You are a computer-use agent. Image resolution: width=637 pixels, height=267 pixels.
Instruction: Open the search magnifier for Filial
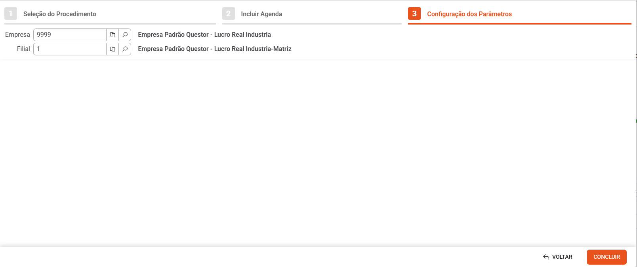(x=125, y=49)
